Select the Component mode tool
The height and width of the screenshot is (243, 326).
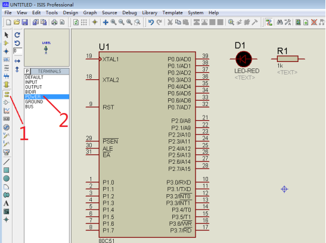[x=7, y=43]
